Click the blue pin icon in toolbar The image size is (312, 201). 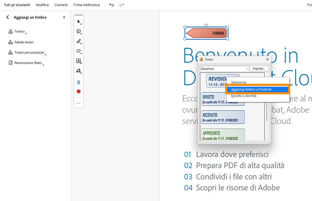point(79,82)
